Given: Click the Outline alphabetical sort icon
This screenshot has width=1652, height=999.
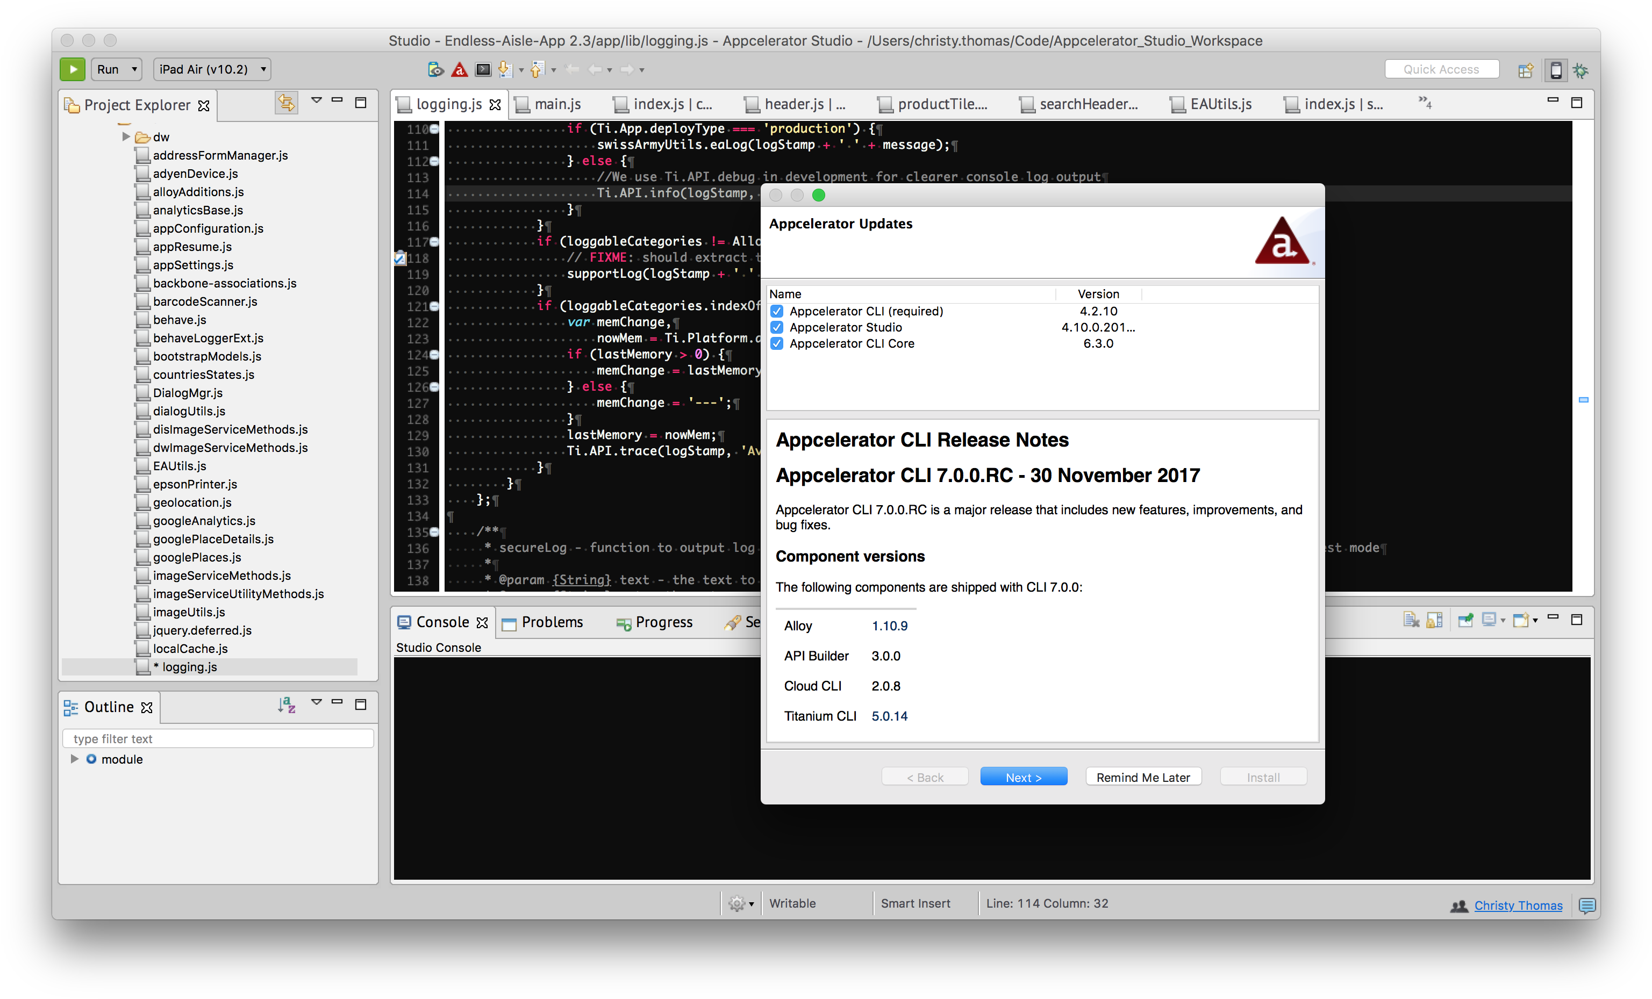Looking at the screenshot, I should pos(287,705).
